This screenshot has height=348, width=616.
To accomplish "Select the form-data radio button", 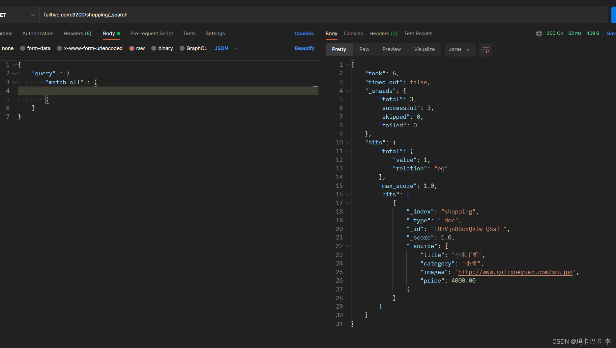I will 22,48.
